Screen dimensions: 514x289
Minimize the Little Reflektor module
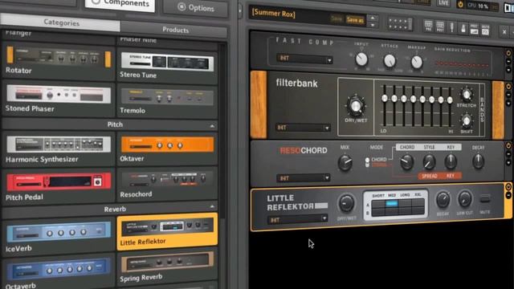click(508, 195)
